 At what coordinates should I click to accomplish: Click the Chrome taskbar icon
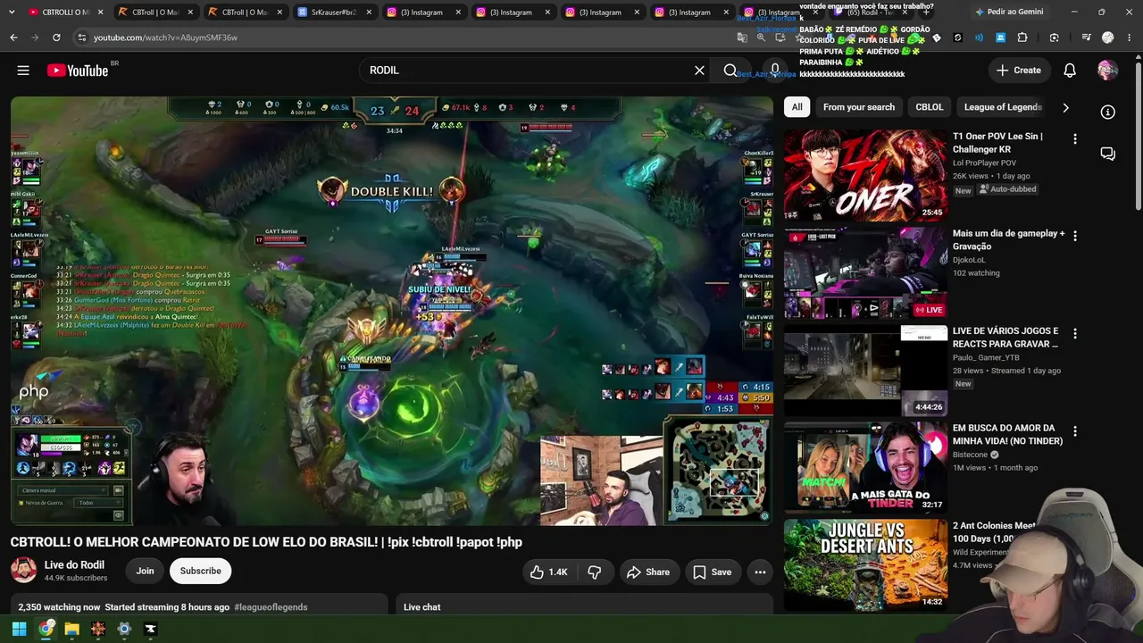[x=46, y=629]
